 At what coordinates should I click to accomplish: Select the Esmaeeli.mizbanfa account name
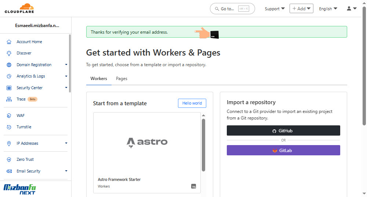(37, 26)
